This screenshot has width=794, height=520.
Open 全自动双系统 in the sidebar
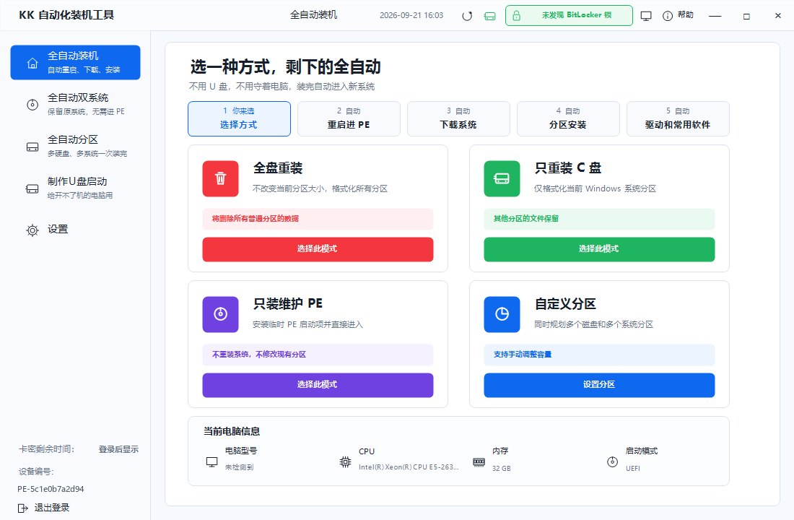(76, 105)
